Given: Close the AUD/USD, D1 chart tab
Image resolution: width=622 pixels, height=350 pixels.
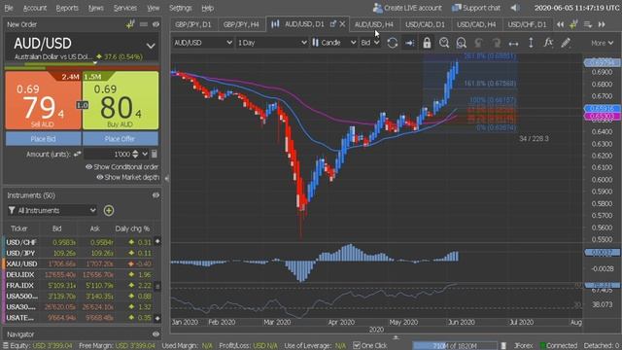Looking at the screenshot, I should [342, 24].
